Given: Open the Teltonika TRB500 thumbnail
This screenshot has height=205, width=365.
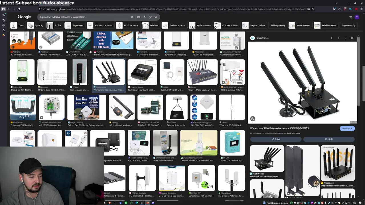Looking at the screenshot, I should coord(50,41).
